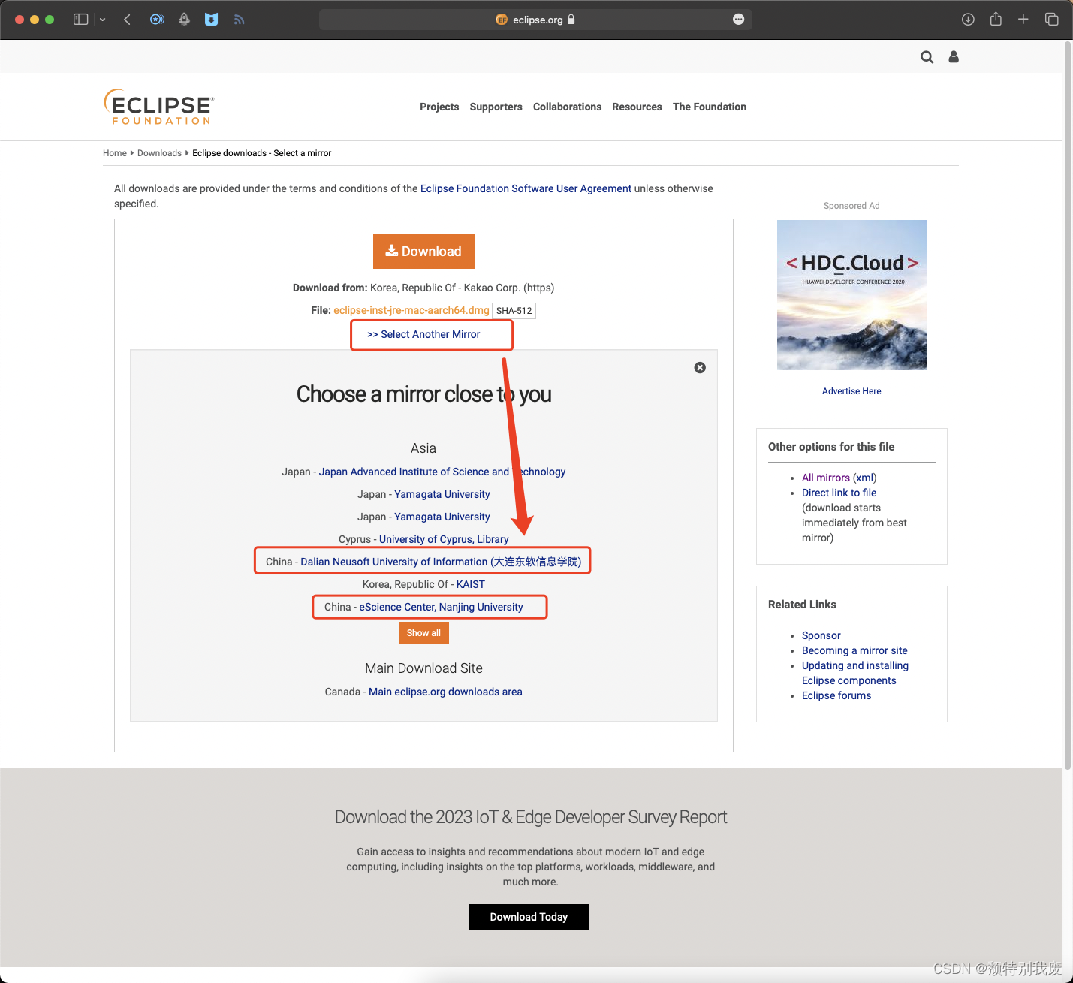Click the rocket extension icon in toolbar

[x=184, y=20]
